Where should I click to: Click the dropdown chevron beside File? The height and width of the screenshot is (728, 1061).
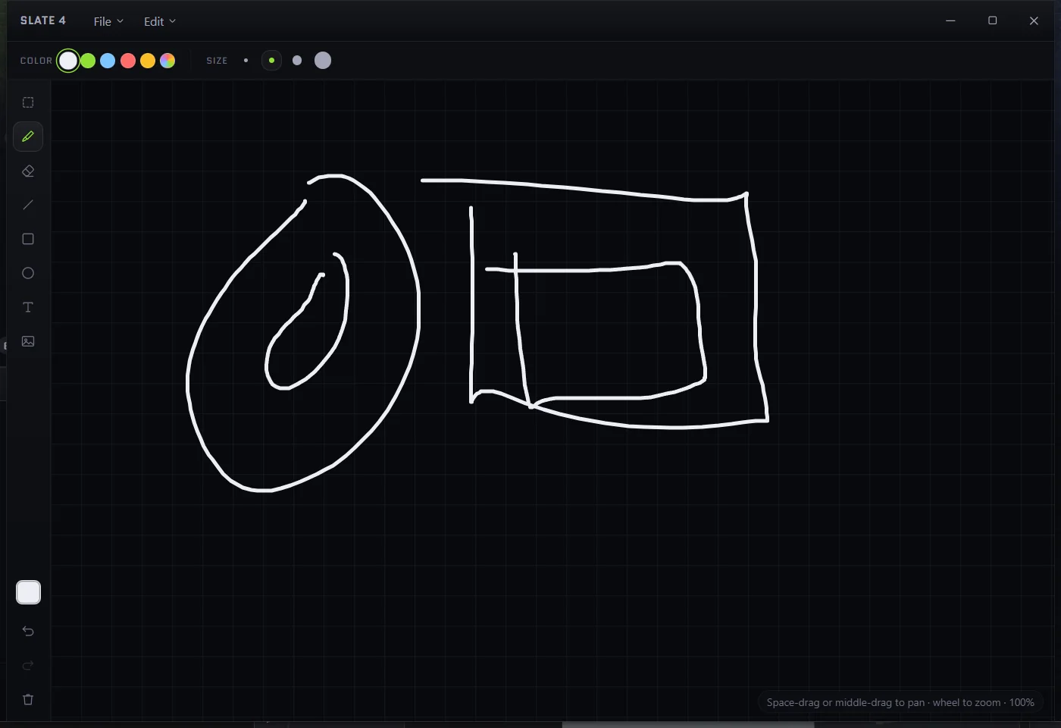pos(120,21)
